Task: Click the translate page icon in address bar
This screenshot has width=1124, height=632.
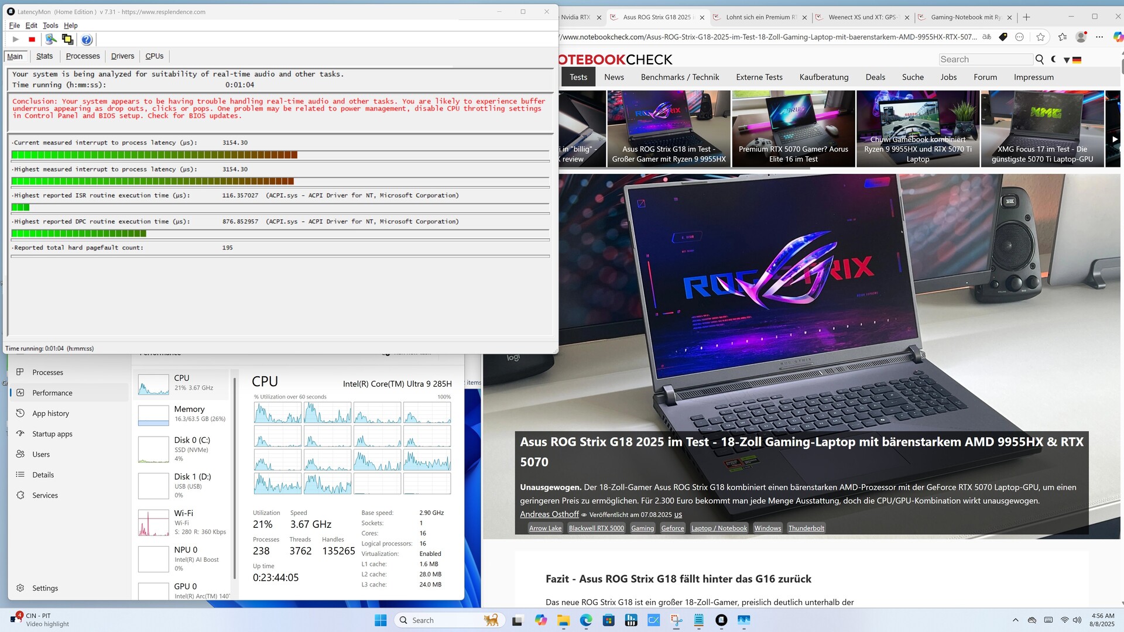Action: (x=986, y=37)
